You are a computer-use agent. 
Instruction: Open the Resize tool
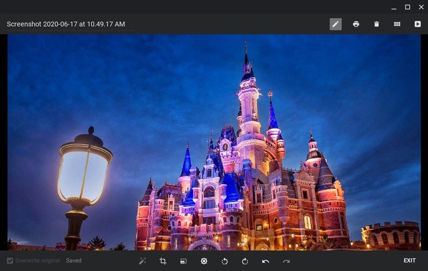(184, 261)
